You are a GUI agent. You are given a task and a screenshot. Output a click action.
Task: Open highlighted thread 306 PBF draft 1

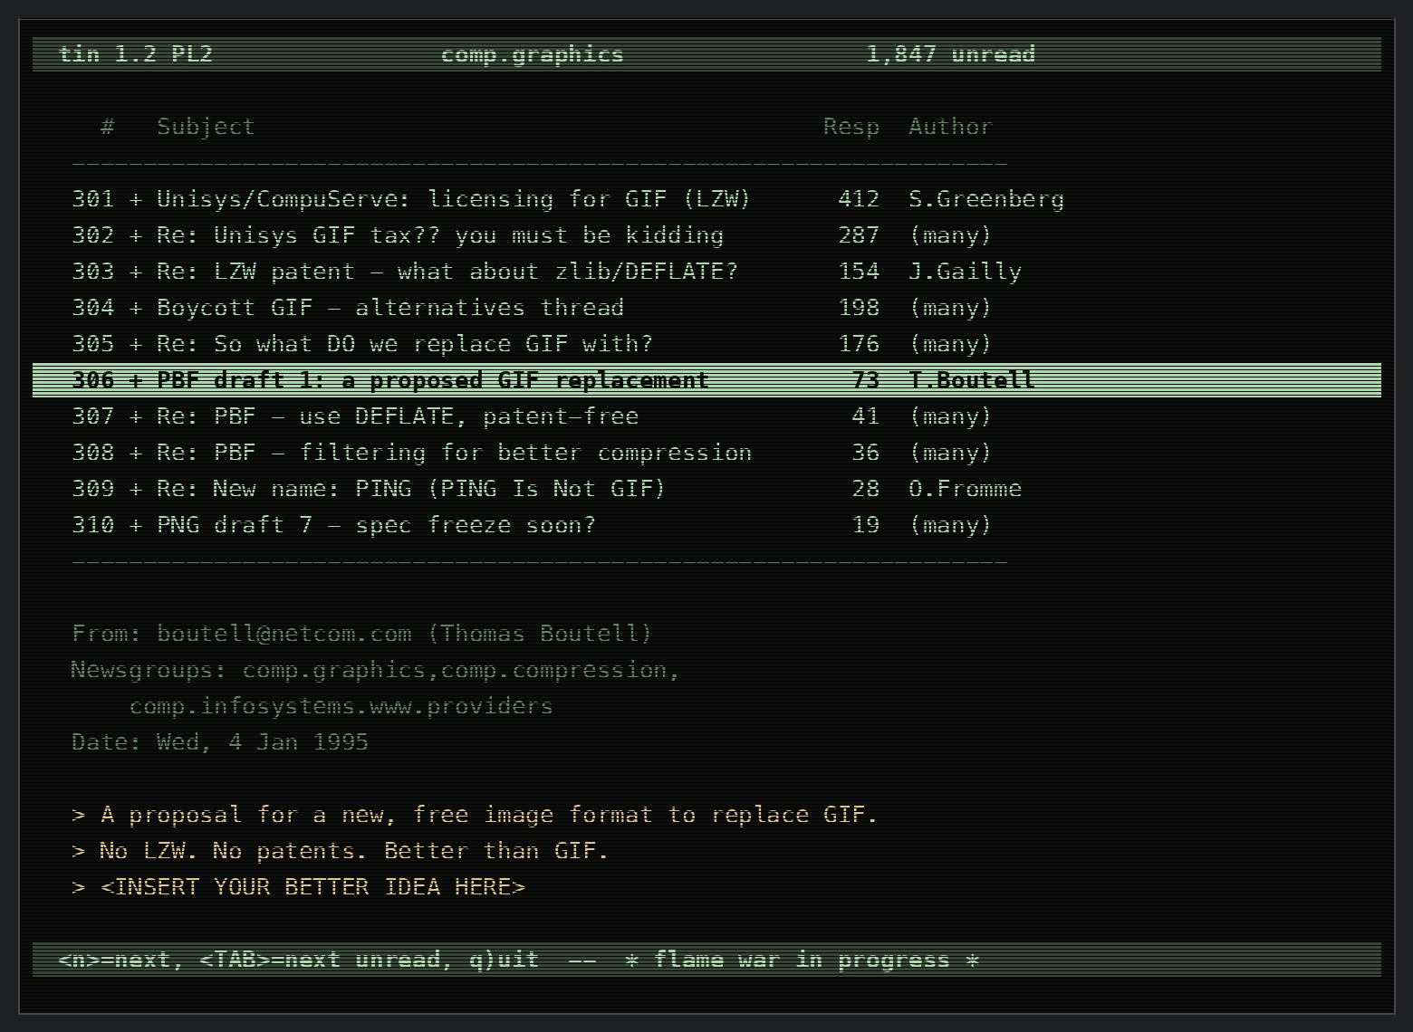coord(706,380)
